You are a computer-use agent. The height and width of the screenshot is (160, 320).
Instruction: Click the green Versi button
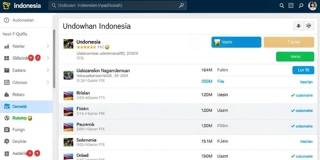(295, 57)
